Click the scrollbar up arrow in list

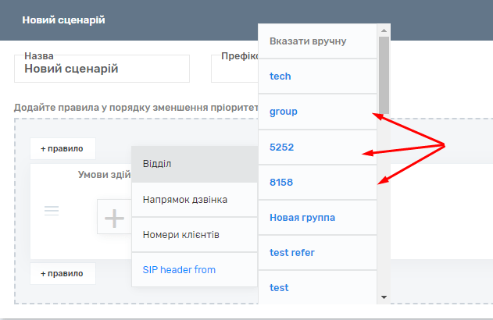point(384,30)
